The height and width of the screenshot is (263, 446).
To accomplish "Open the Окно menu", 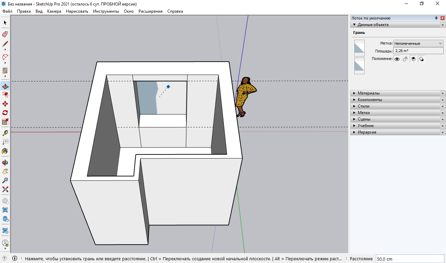I will pyautogui.click(x=129, y=11).
